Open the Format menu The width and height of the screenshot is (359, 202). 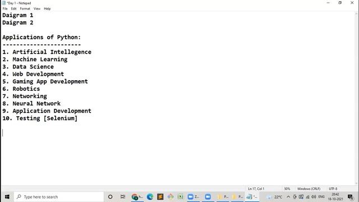25,9
